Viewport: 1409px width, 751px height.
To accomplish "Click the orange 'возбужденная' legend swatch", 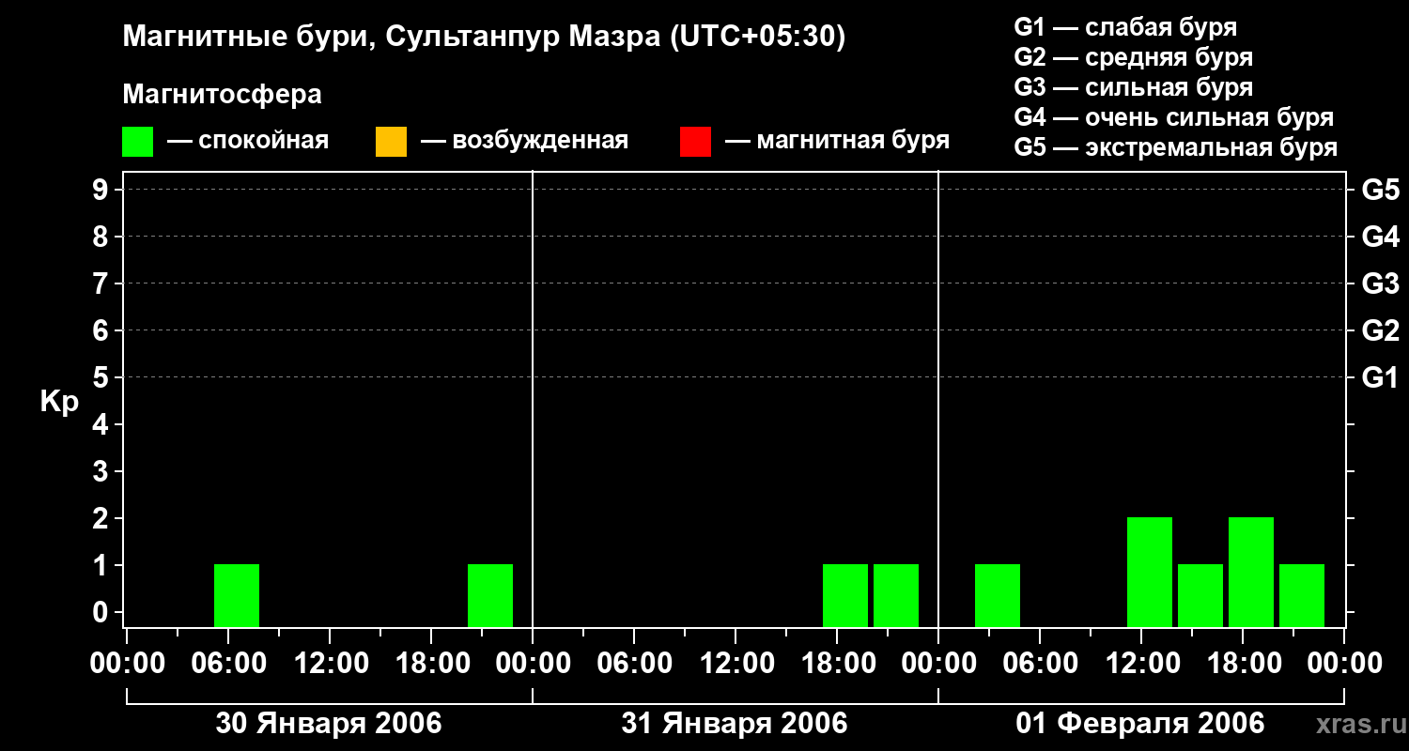I will (391, 142).
